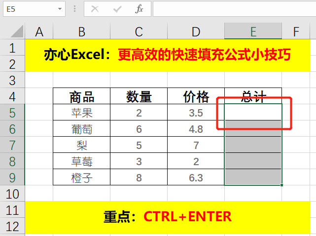
Task: Open the Name Box dropdown arrow
Action: (60, 9)
